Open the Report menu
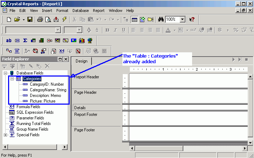Screen dimensions: 254x158 click(99, 11)
